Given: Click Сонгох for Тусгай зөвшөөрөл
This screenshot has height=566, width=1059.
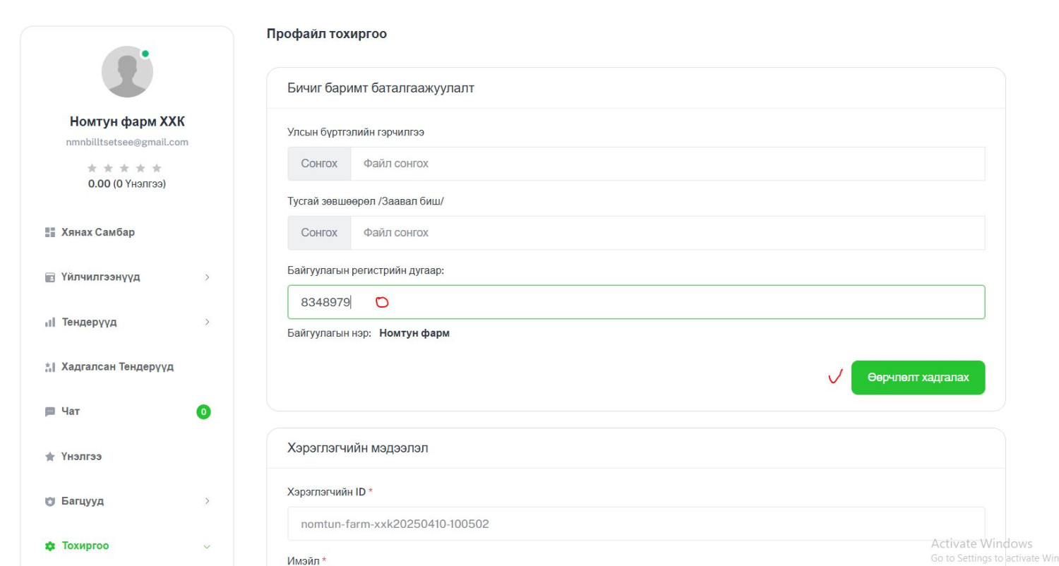Looking at the screenshot, I should click(x=319, y=233).
